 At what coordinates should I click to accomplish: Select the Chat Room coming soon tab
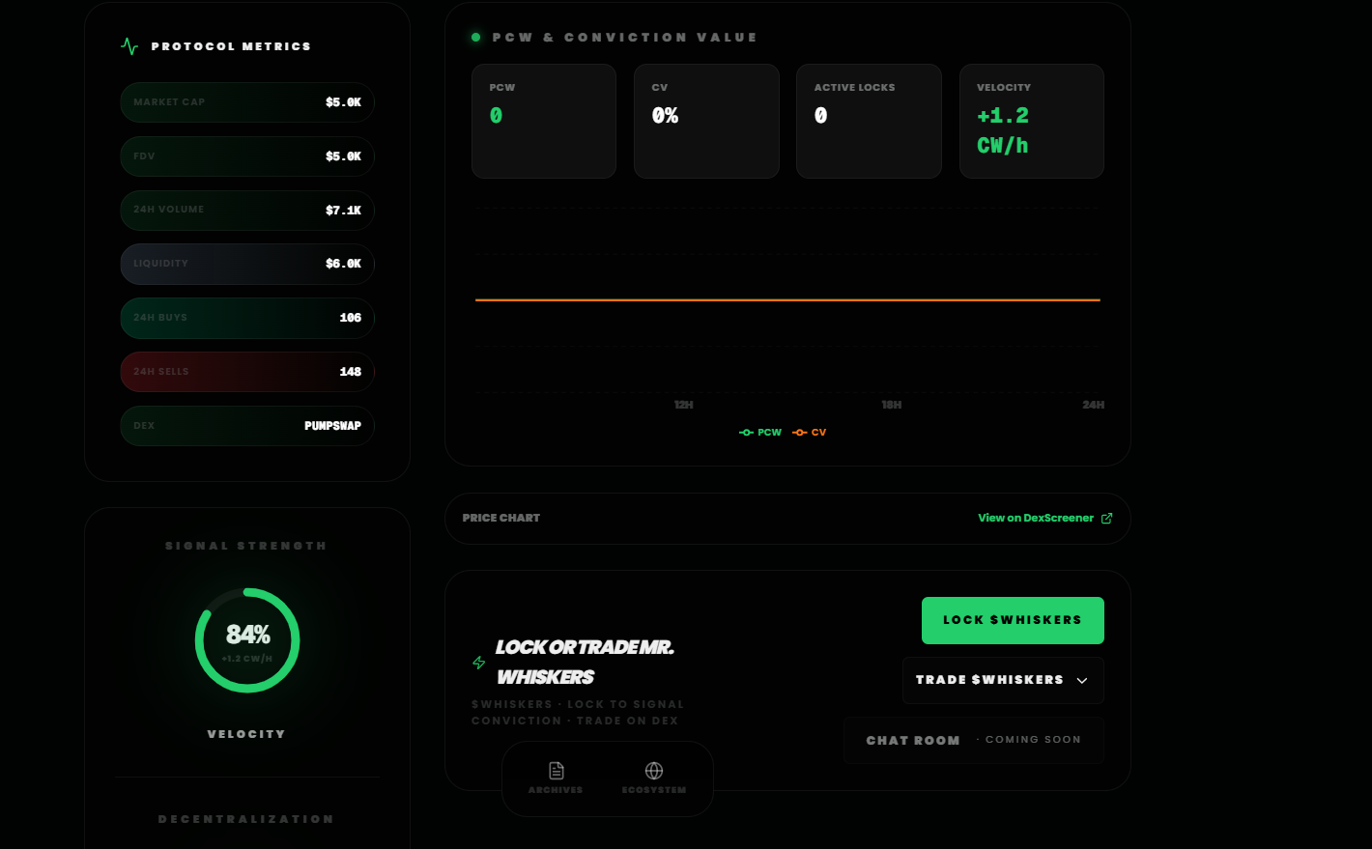point(973,740)
